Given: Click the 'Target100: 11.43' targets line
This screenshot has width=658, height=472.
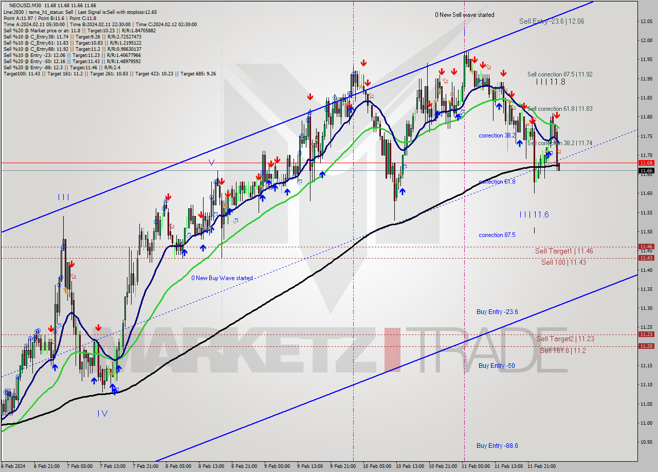Looking at the screenshot, I should click(x=109, y=73).
